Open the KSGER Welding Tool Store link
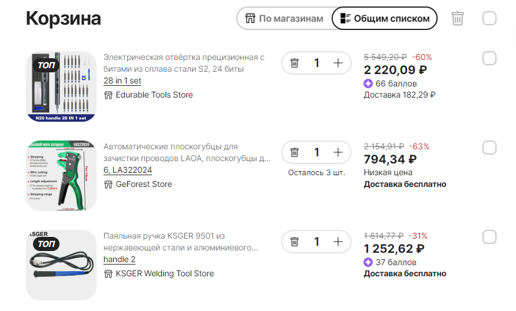The image size is (516, 311). pyautogui.click(x=165, y=273)
